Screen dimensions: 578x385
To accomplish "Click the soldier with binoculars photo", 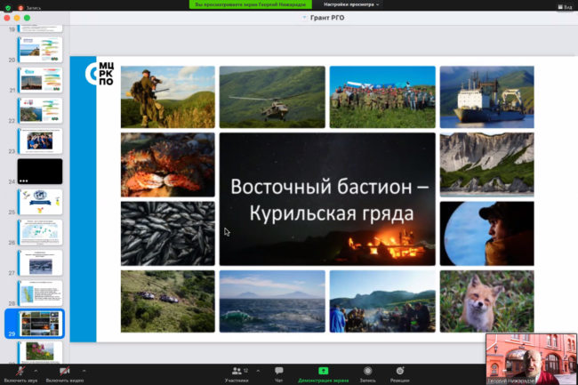I will (x=168, y=97).
